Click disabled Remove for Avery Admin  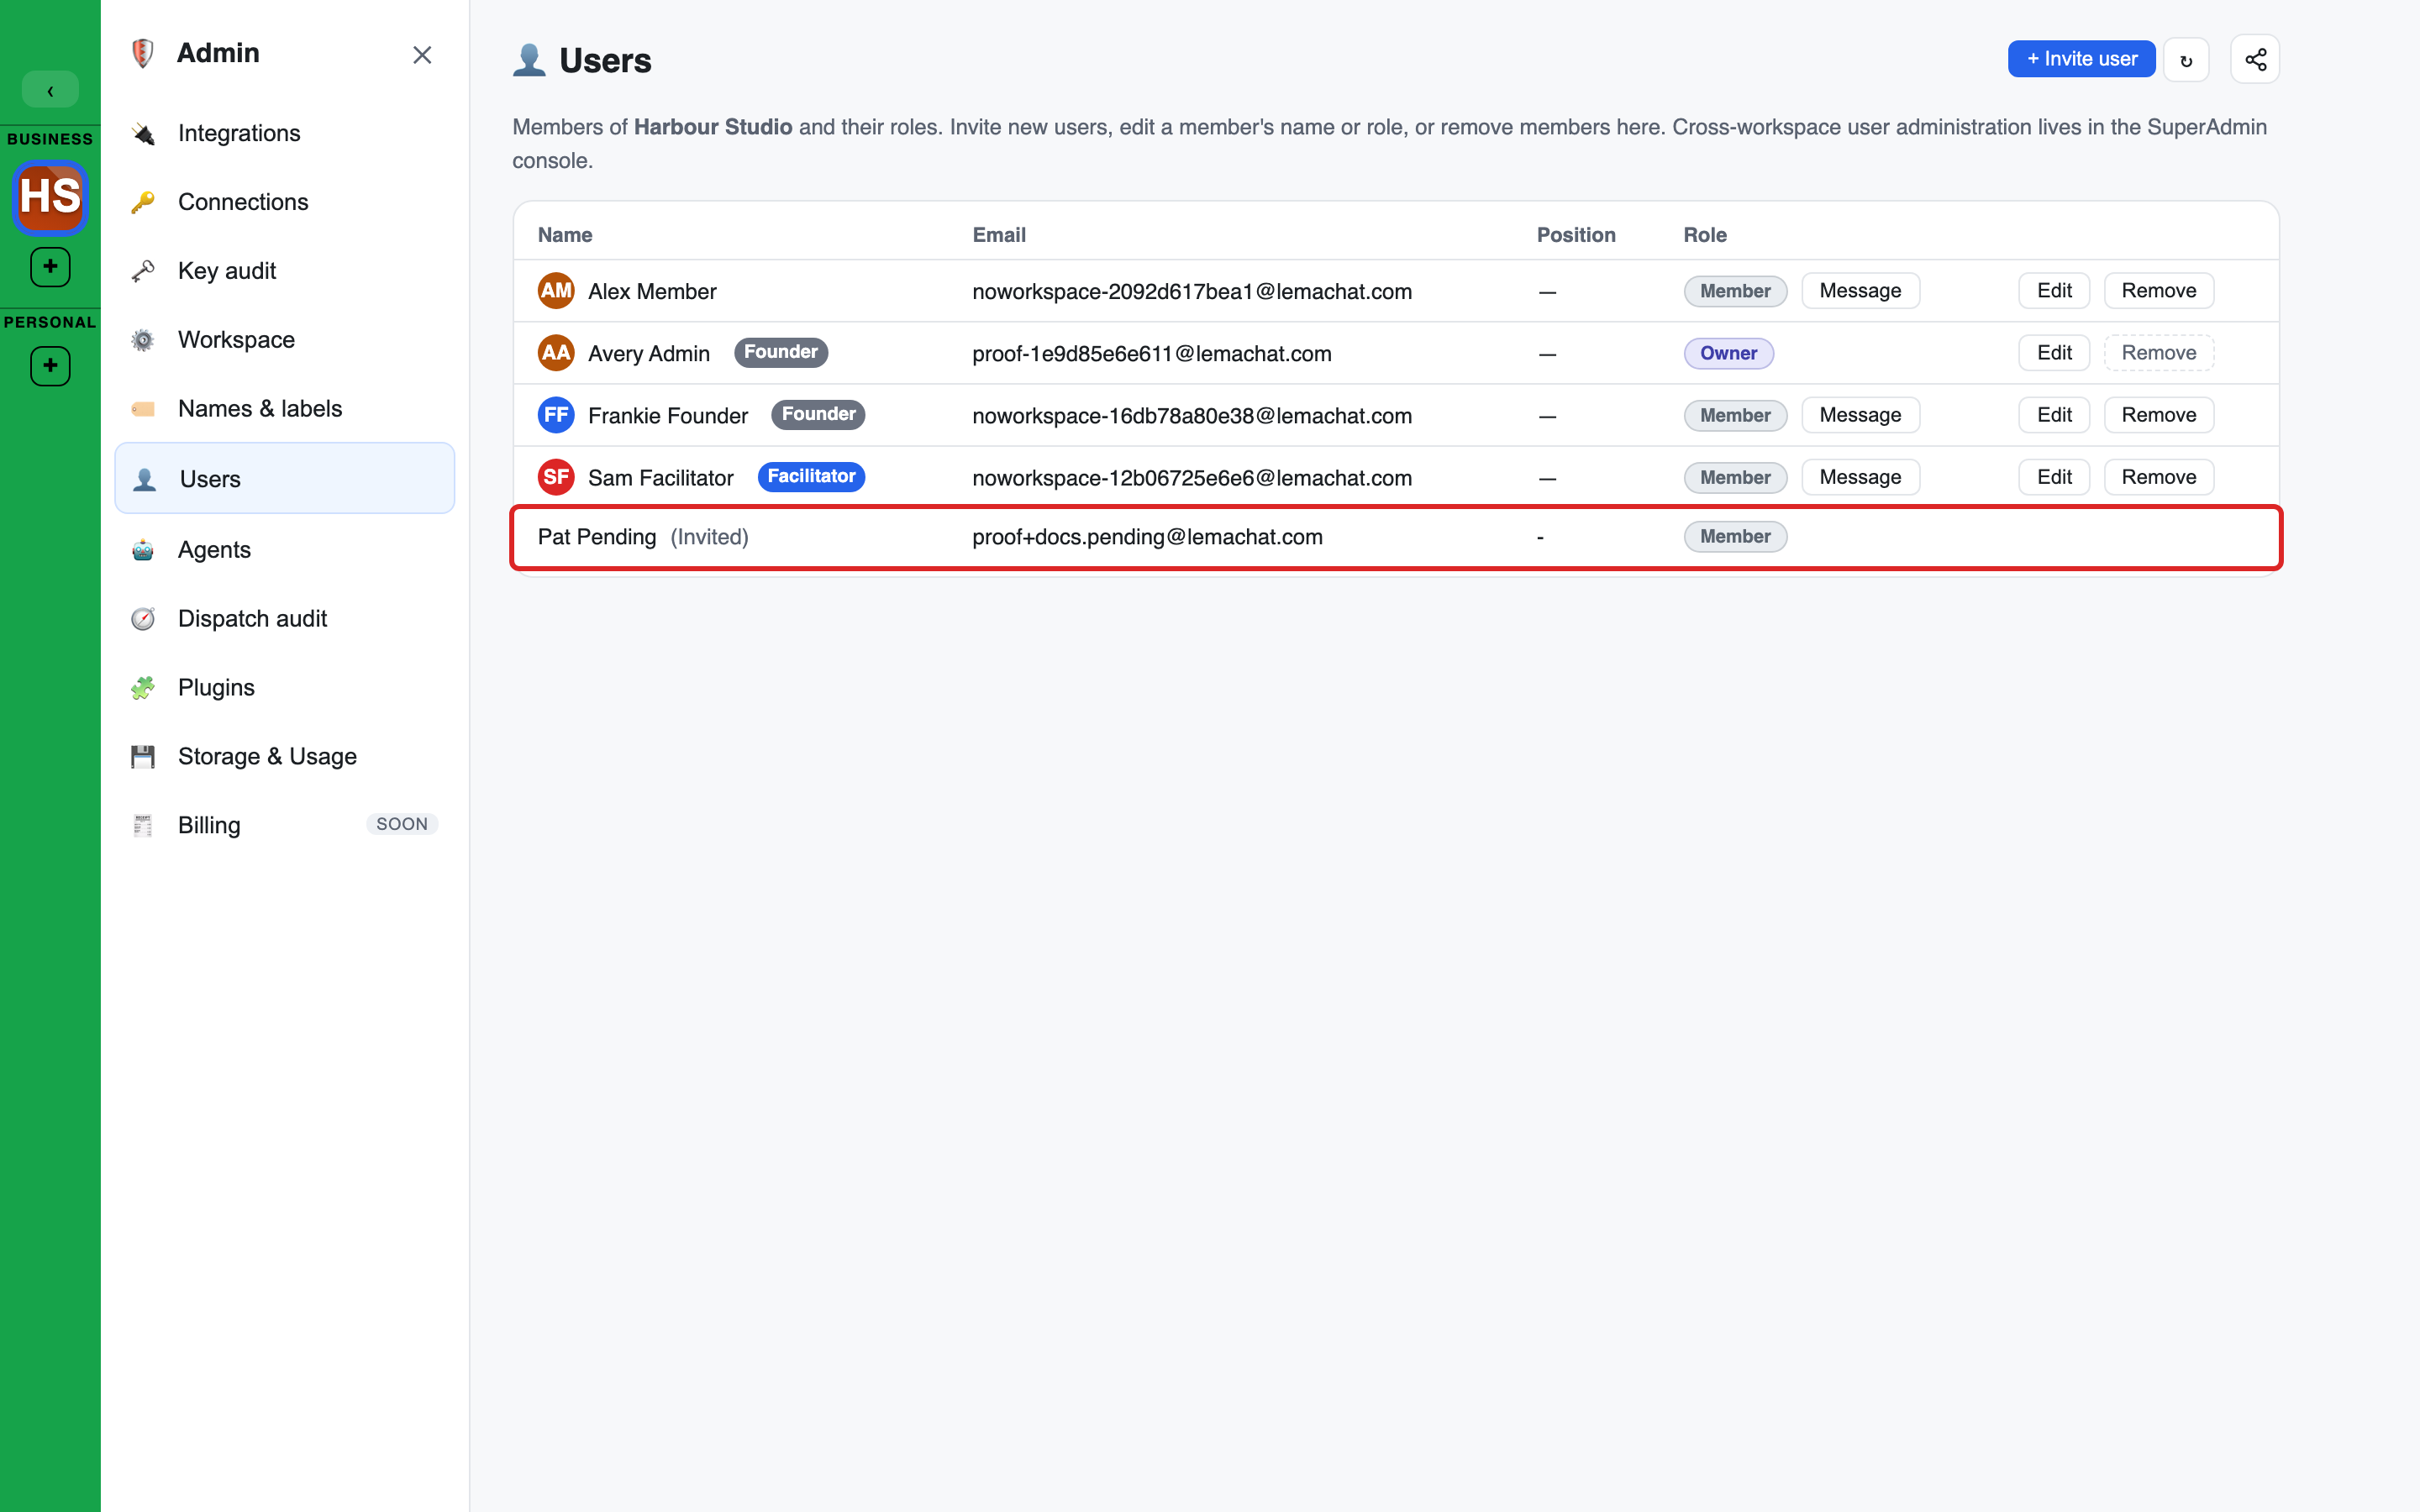(2159, 353)
